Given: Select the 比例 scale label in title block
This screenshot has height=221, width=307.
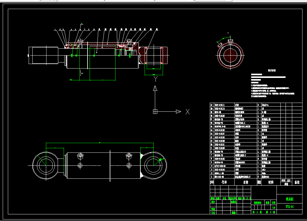Looking at the screenshot, I should 274,203.
